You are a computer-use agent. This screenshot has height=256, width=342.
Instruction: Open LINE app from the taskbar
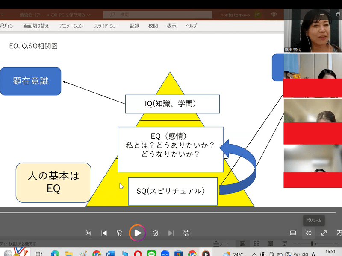coord(151,253)
